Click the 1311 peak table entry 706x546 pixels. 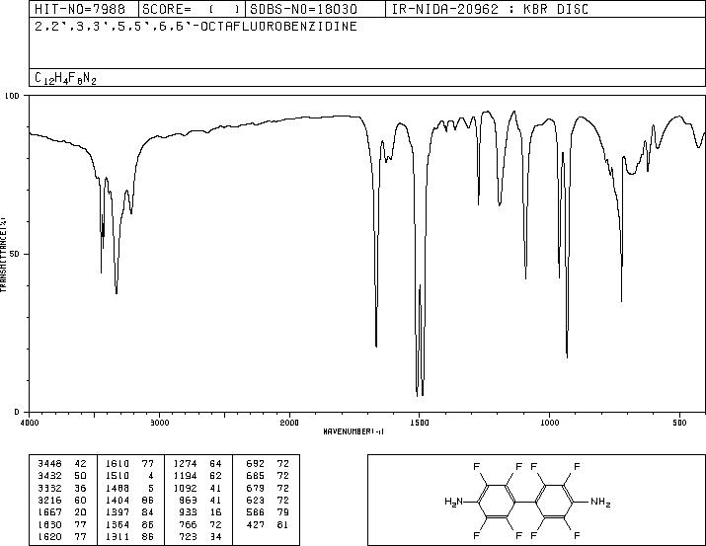118,537
